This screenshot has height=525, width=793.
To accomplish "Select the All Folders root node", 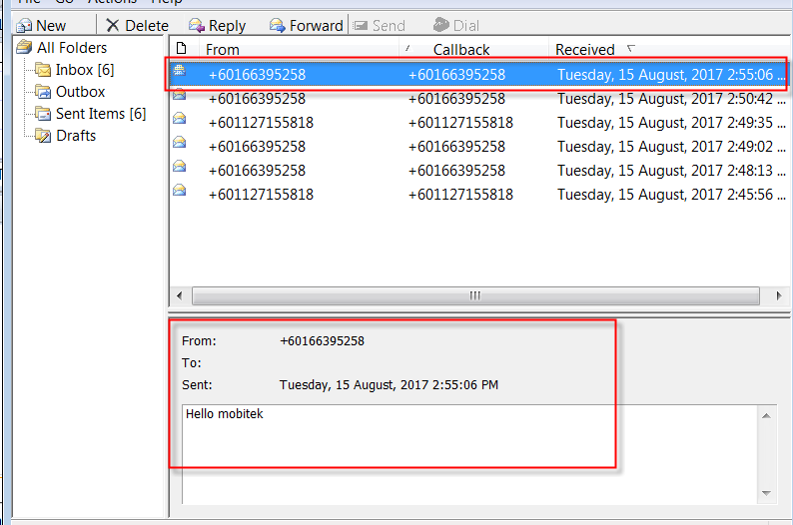I will click(x=71, y=48).
